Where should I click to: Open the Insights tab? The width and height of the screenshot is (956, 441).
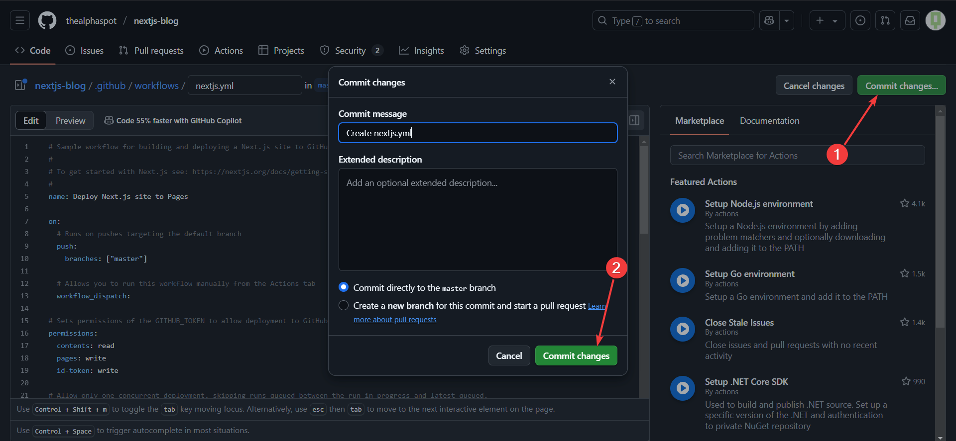coord(422,50)
